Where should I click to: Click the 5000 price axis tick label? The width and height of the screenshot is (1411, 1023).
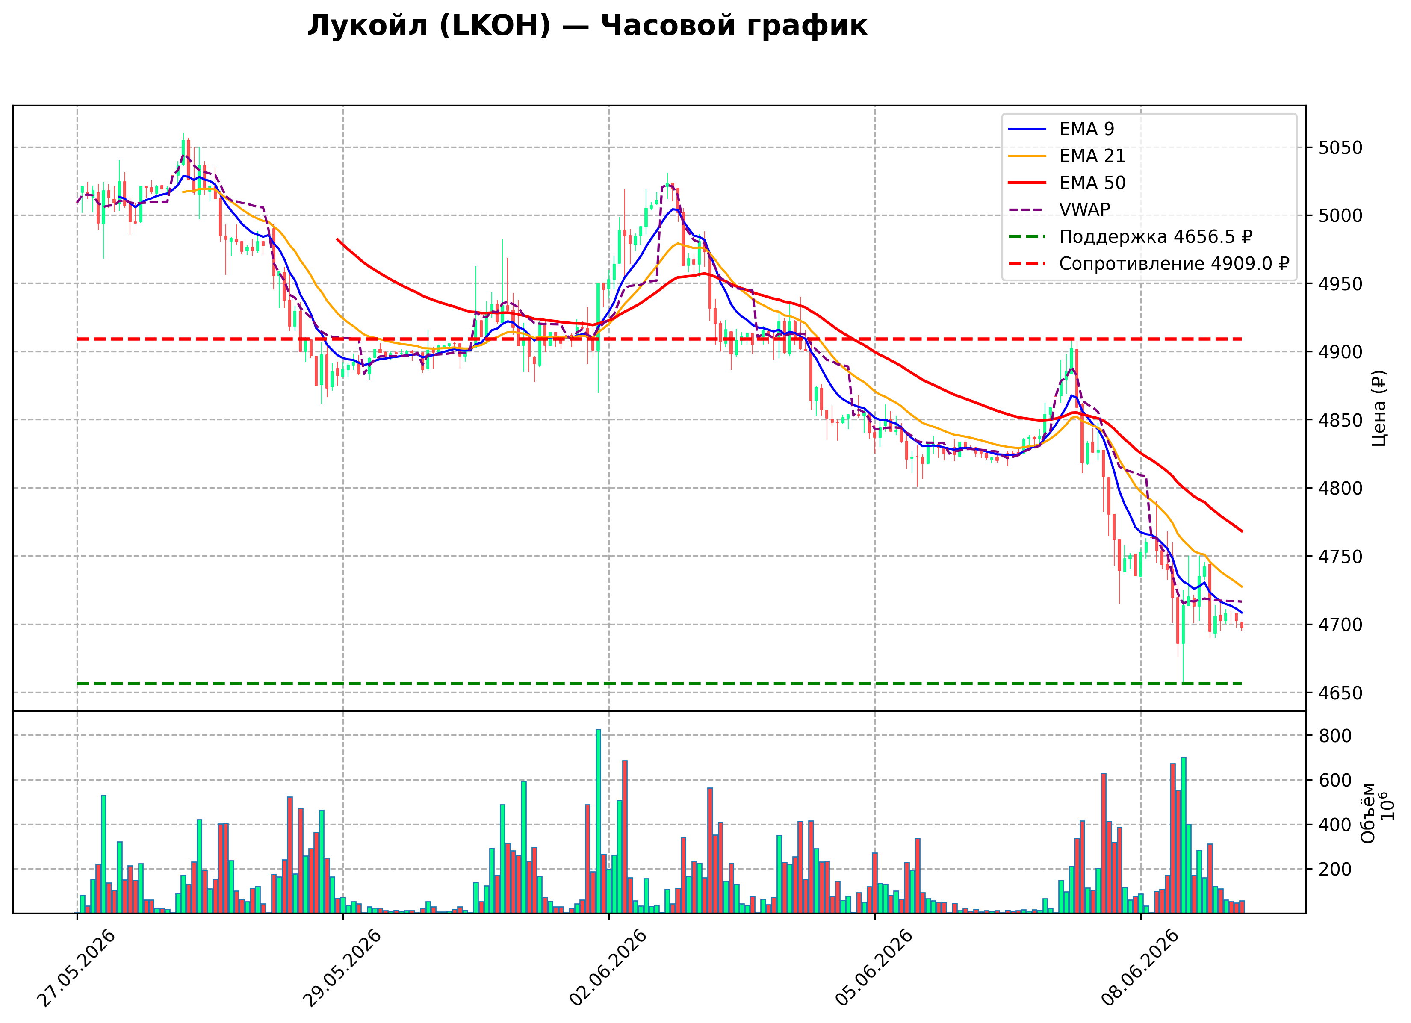coord(1341,216)
